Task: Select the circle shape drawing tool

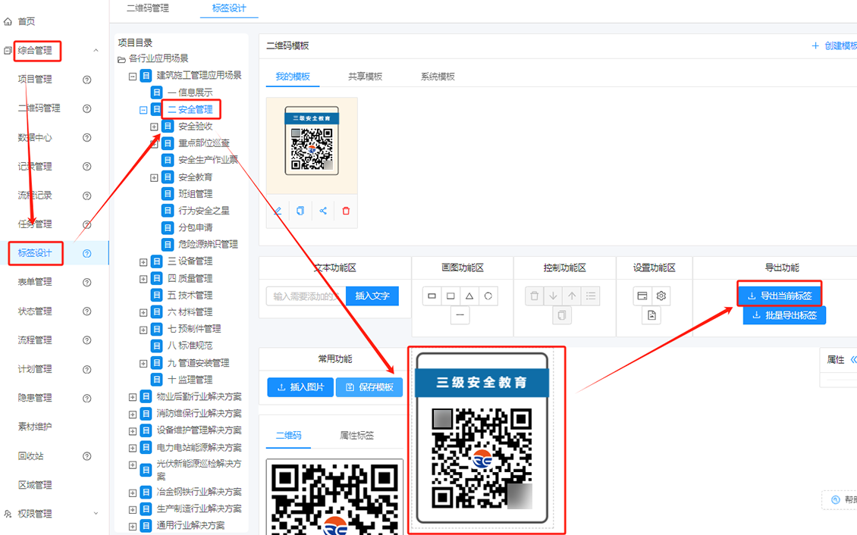Action: click(488, 296)
